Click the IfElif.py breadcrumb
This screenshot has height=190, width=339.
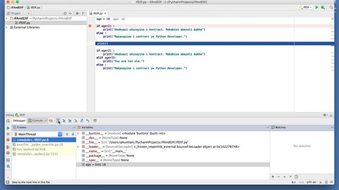coord(34,7)
